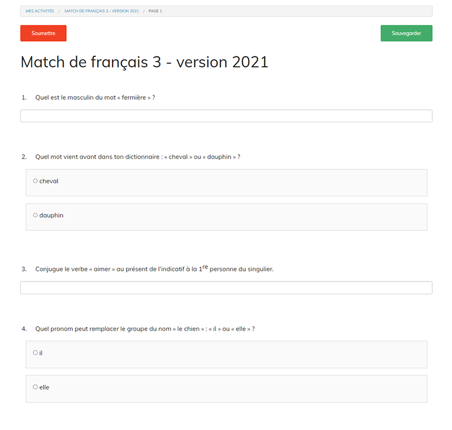
Task: Click the « il » answer row
Action: [226, 354]
